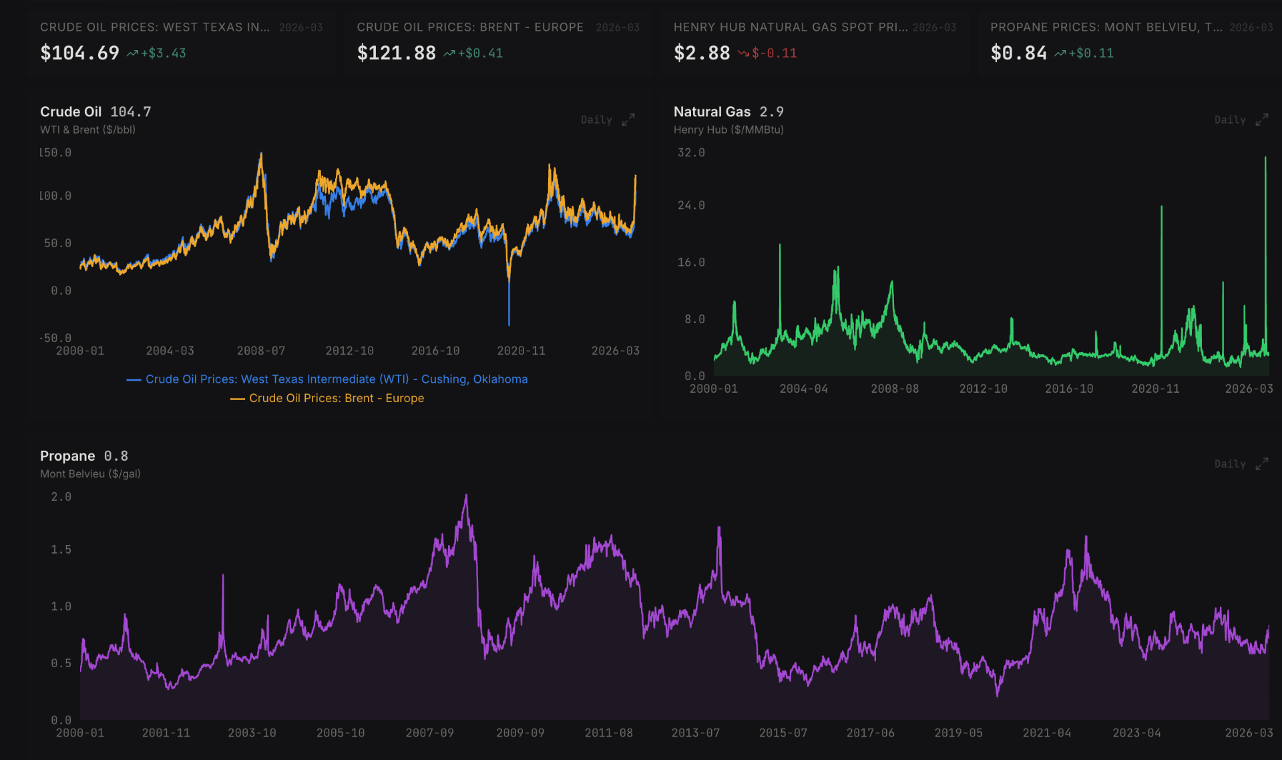Click the 2021-04 label on Propane axis
The height and width of the screenshot is (760, 1282).
pyautogui.click(x=1047, y=733)
